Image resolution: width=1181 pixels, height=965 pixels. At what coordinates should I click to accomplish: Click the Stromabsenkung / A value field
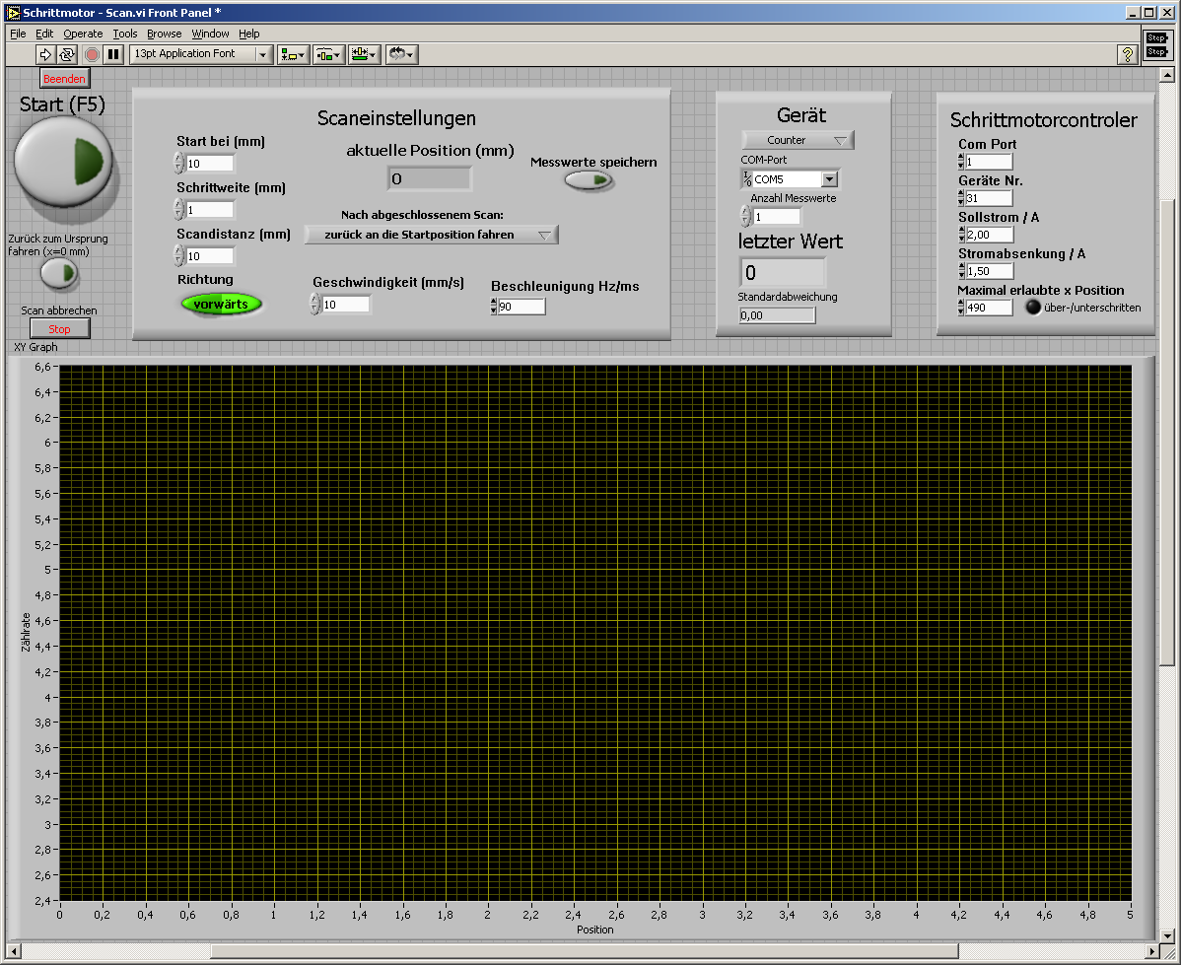(x=989, y=271)
